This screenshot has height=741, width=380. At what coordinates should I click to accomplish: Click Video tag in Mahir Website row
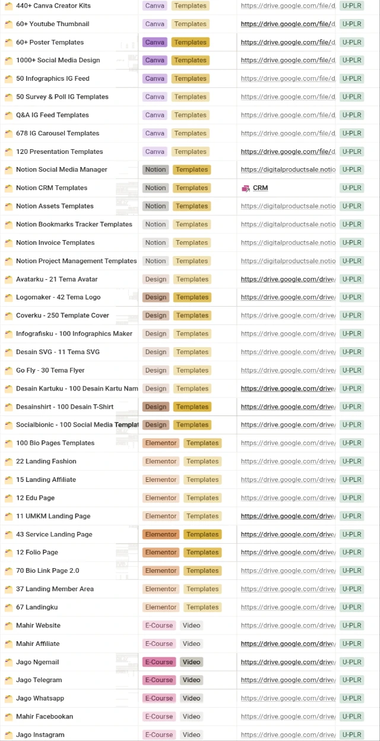click(x=191, y=625)
